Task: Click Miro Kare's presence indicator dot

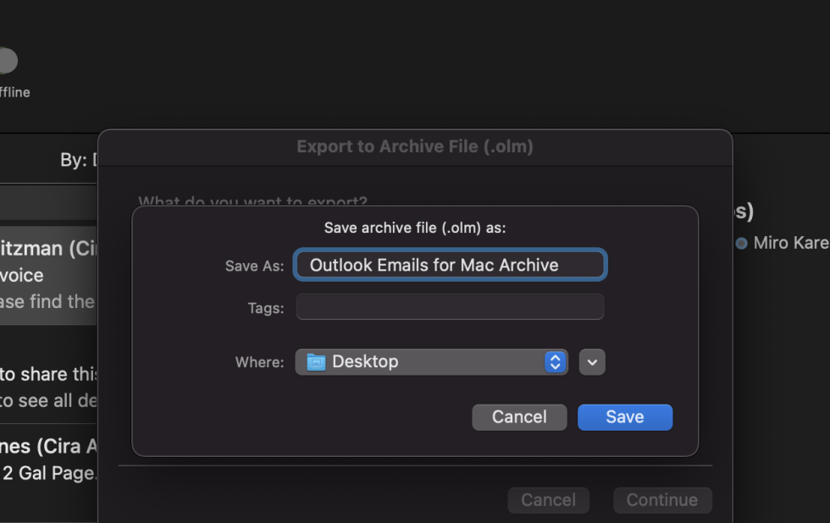Action: 741,243
